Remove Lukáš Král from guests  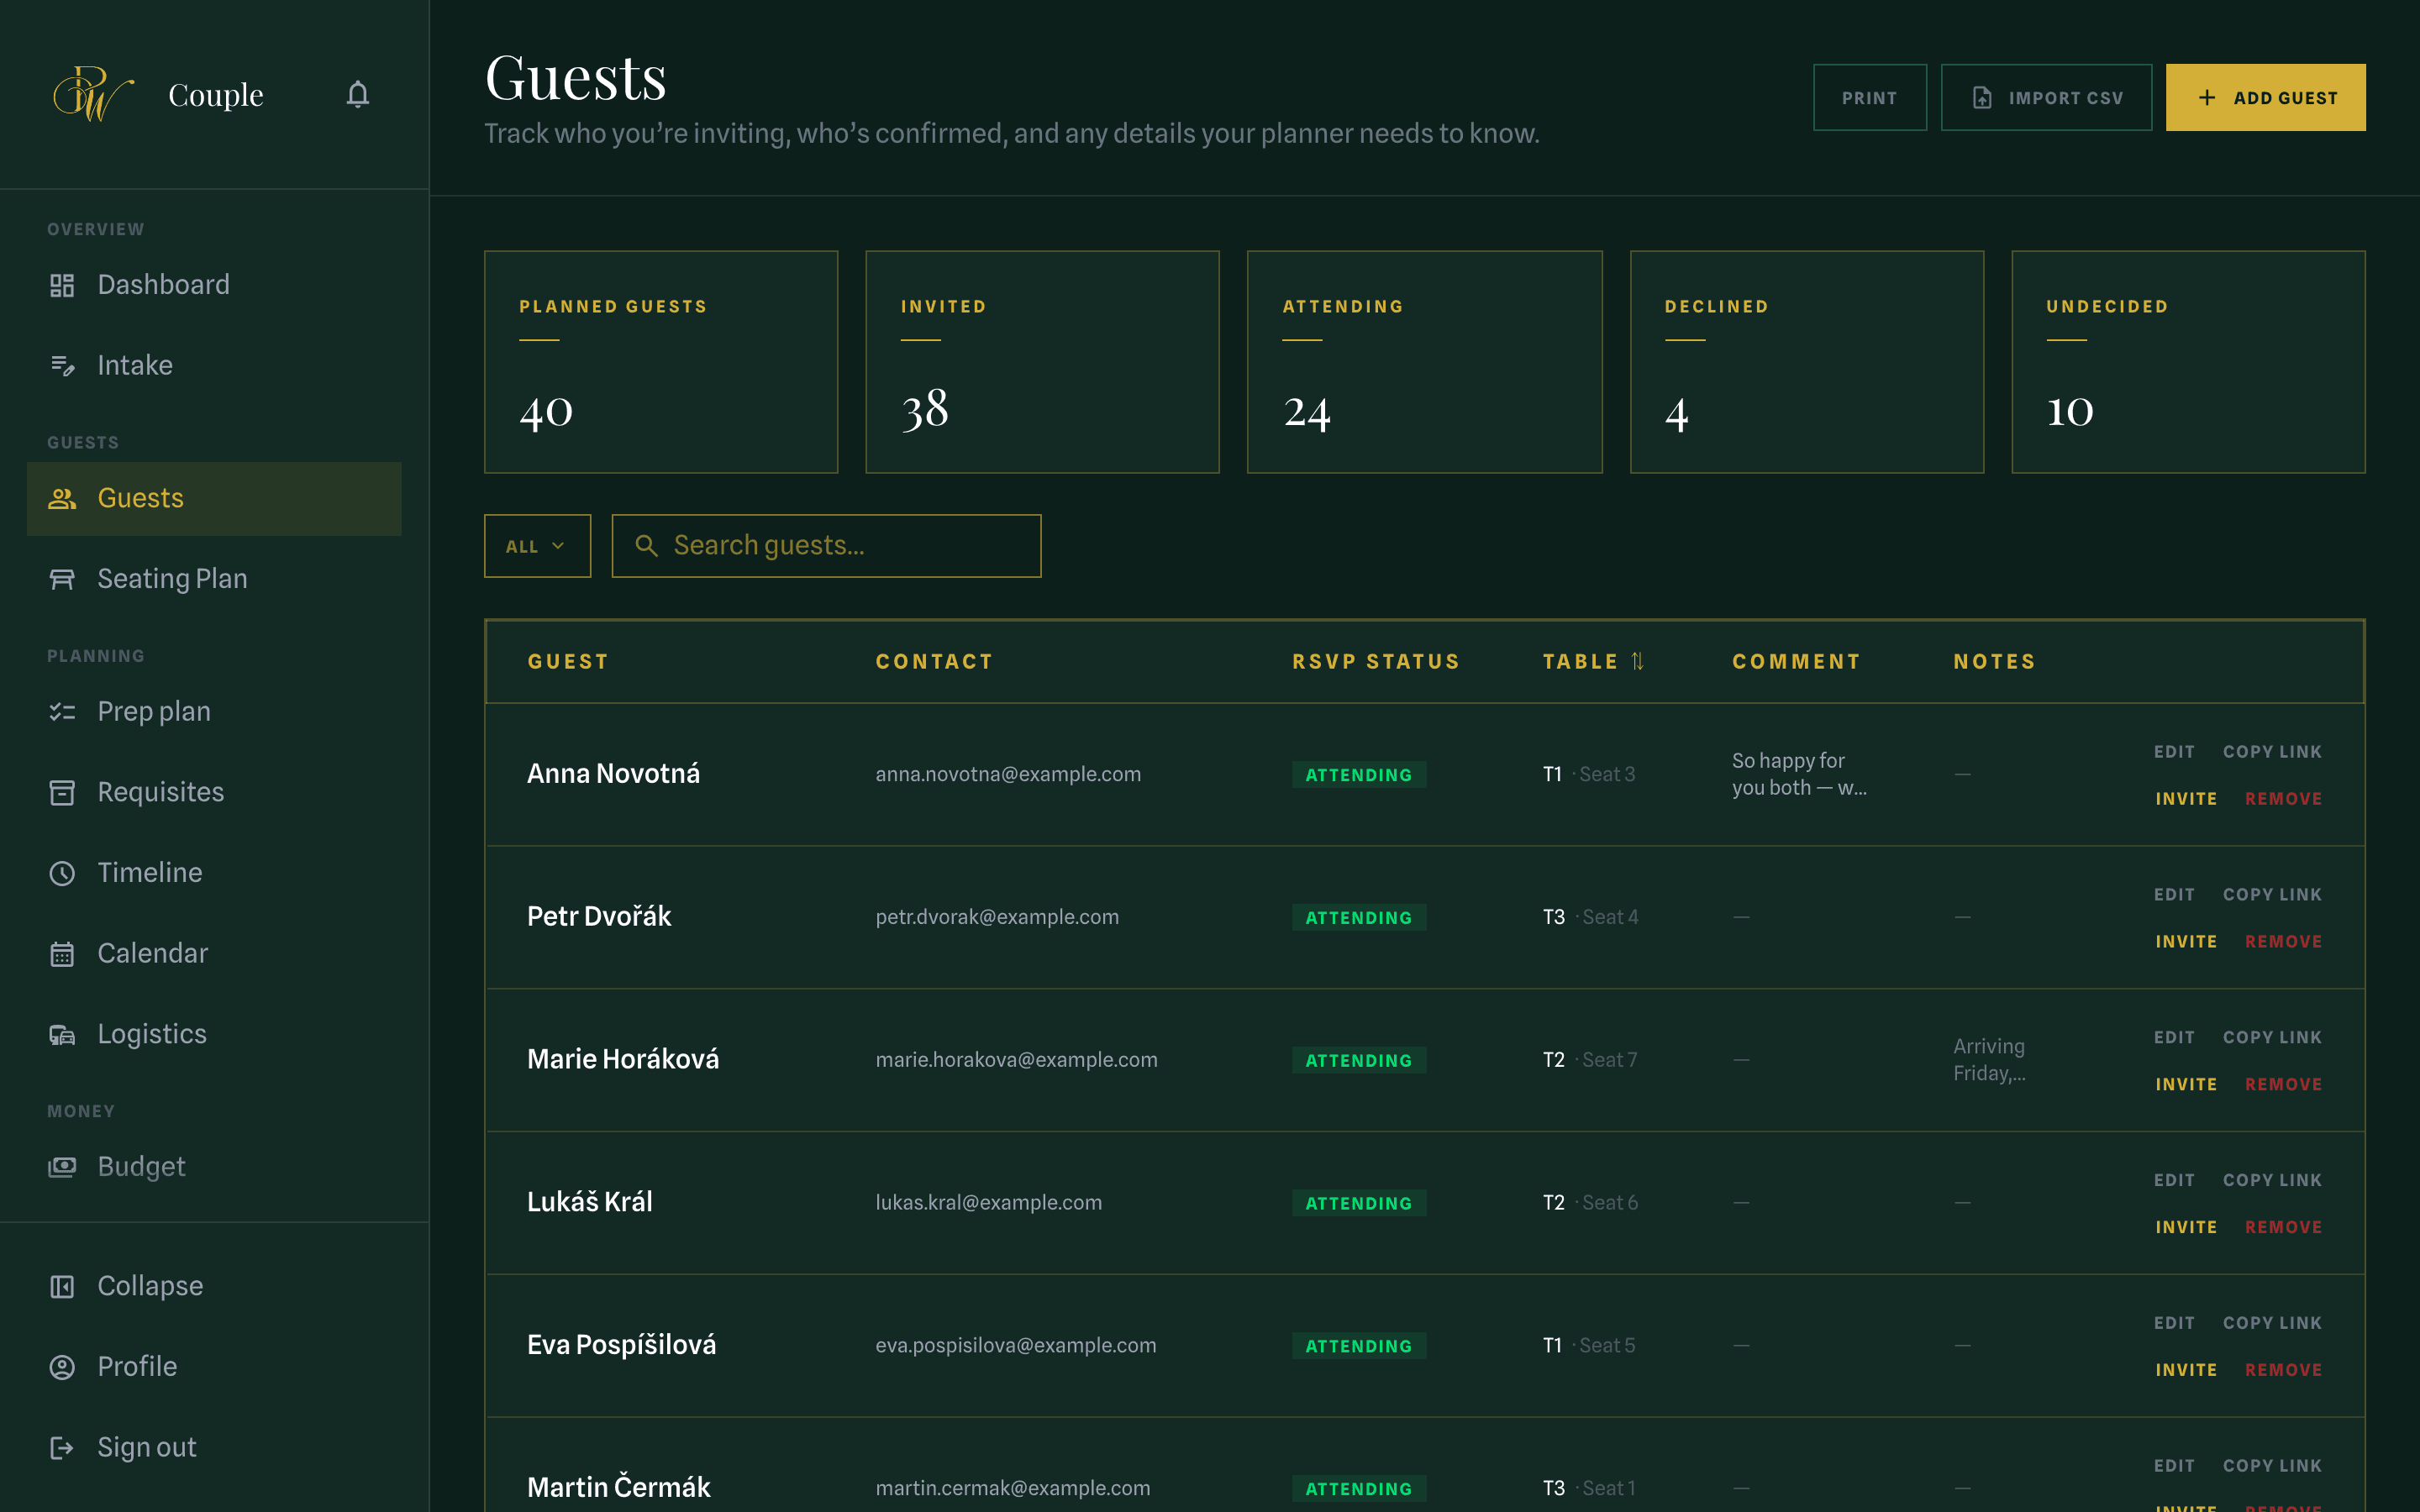(x=2283, y=1228)
